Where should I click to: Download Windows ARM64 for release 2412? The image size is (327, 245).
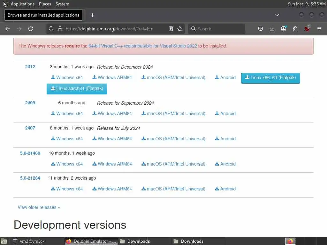(x=112, y=78)
